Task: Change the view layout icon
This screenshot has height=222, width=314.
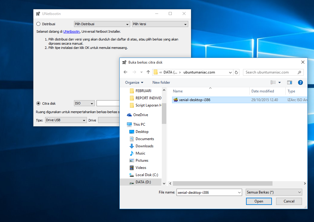Action: click(x=273, y=82)
